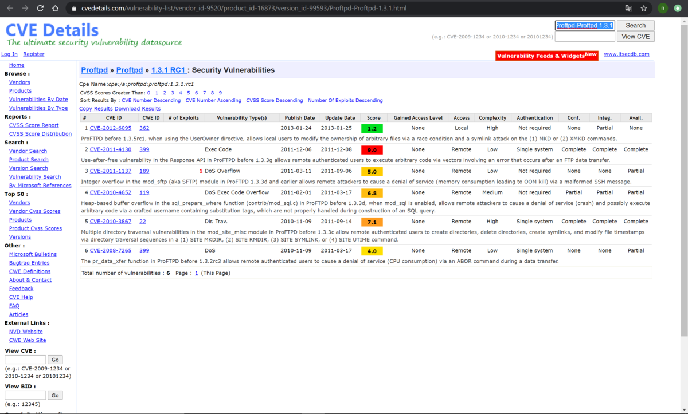Screen dimensions: 688x414
Task: Open NVD Website external link
Action: coord(26,332)
